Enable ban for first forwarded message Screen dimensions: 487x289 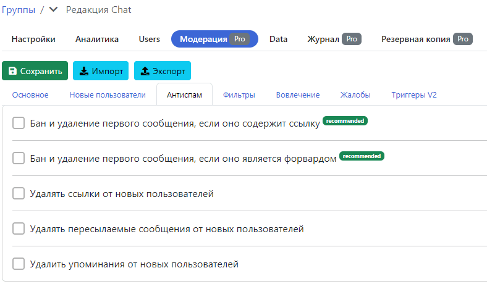coord(19,158)
